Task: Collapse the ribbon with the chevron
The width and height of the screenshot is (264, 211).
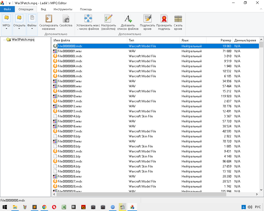Action: (x=261, y=9)
